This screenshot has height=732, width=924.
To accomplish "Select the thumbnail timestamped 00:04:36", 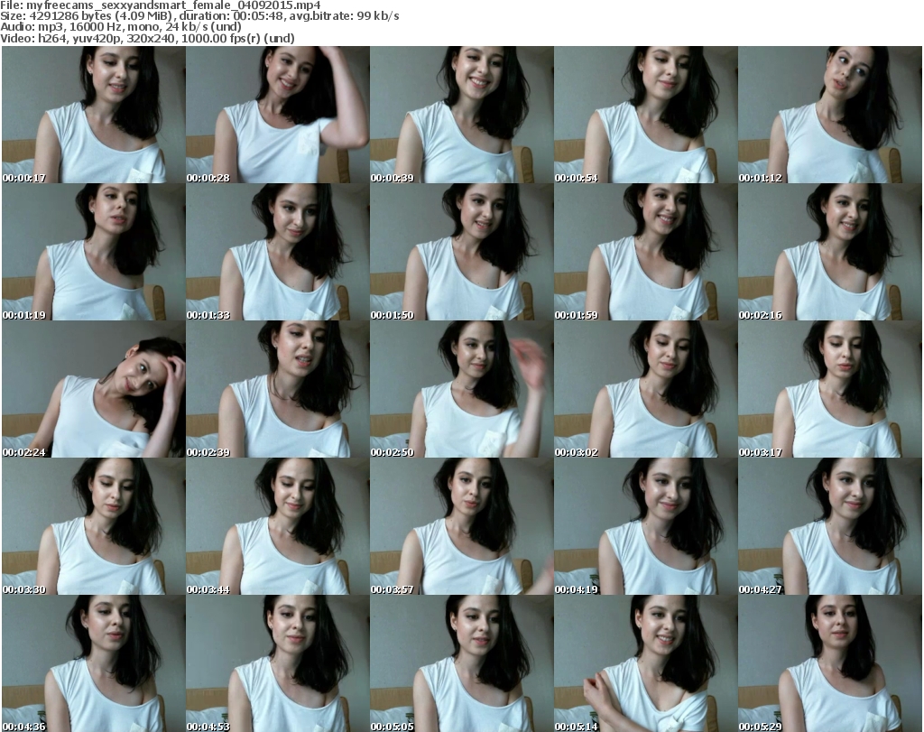I will tap(94, 663).
